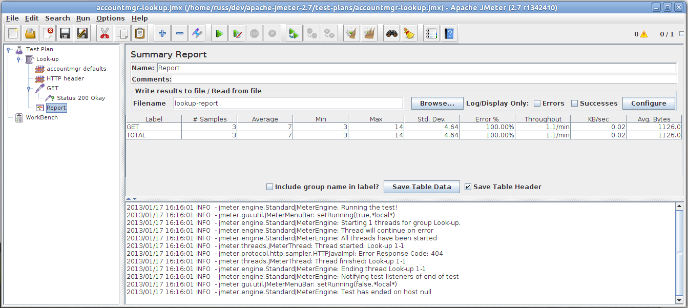Image resolution: width=688 pixels, height=308 pixels.
Task: Open the Edit menu
Action: pyautogui.click(x=32, y=18)
